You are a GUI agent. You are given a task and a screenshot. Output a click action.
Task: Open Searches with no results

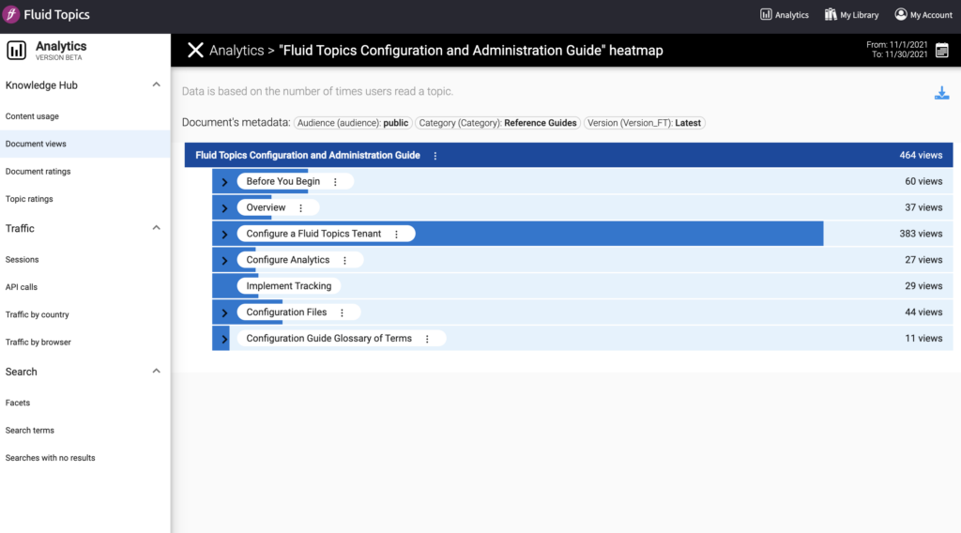tap(50, 458)
